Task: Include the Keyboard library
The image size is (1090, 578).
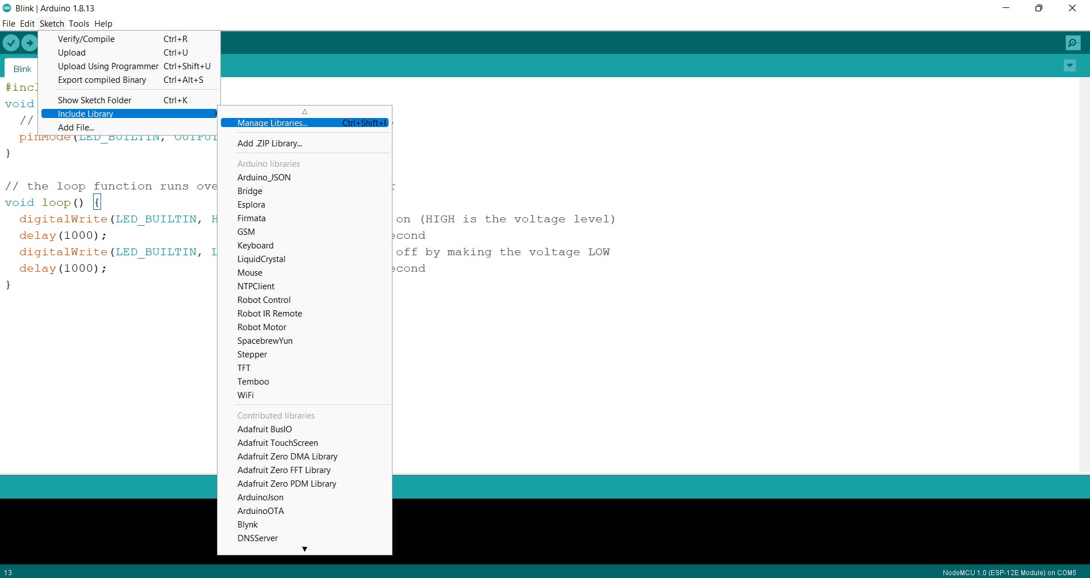Action: click(304, 246)
